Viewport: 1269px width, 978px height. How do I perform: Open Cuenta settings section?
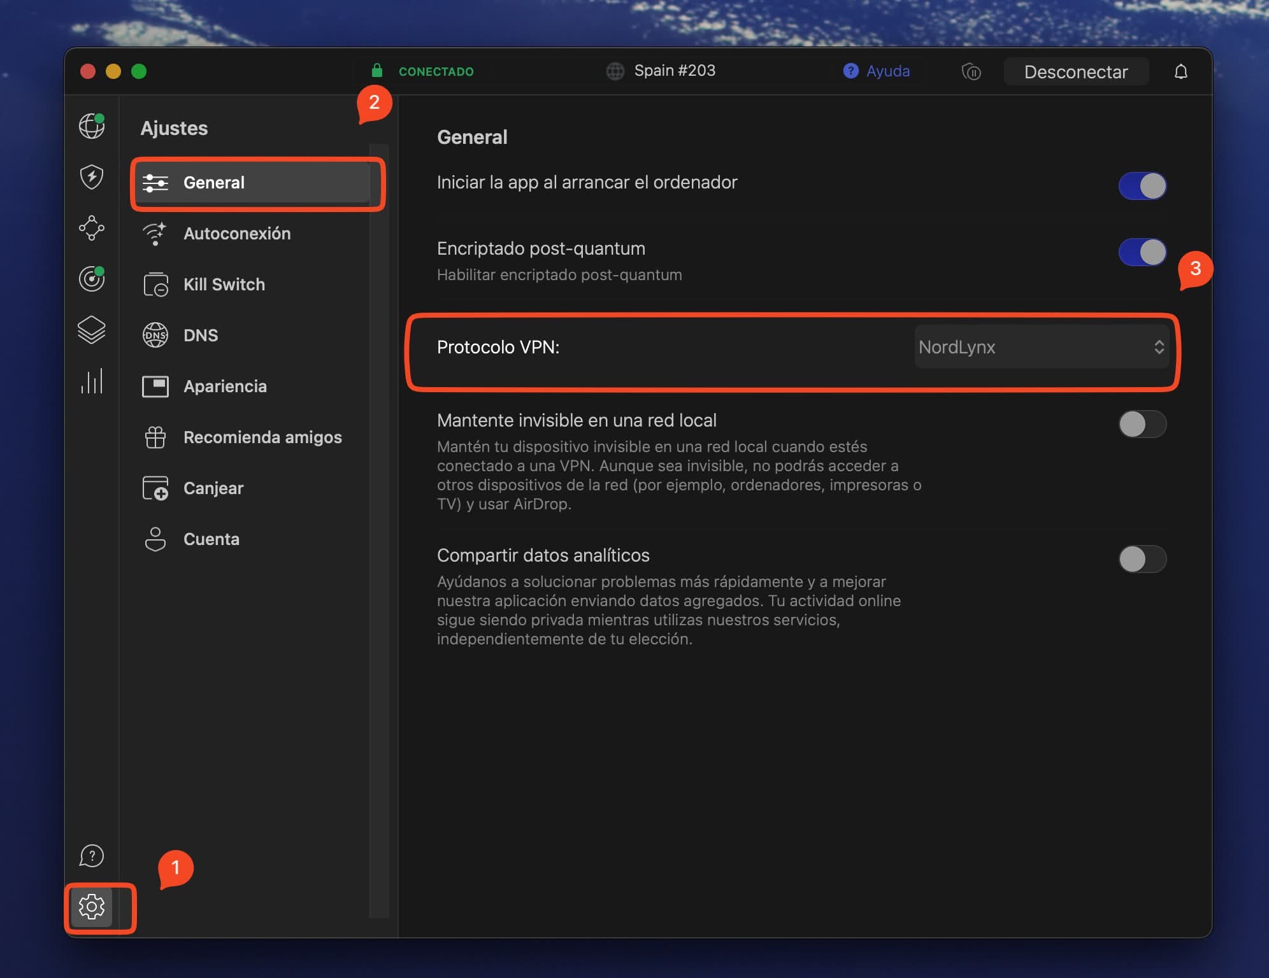(252, 539)
